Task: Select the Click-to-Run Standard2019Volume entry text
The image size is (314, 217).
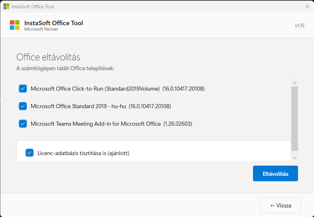Action: point(117,89)
